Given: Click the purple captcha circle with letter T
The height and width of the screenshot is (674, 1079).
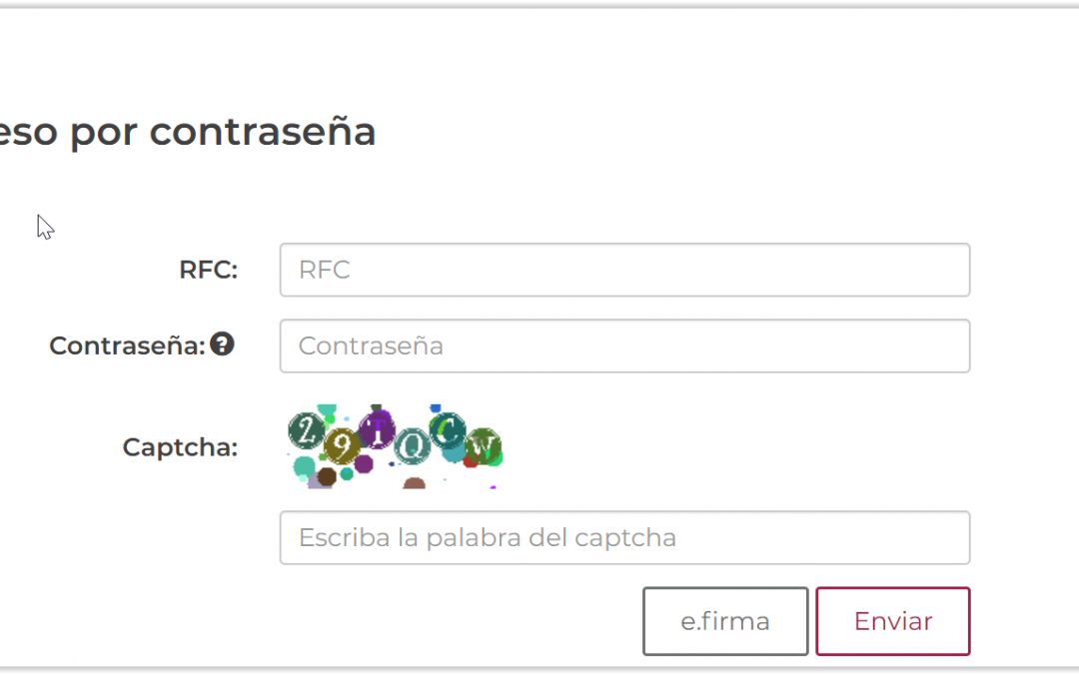Looking at the screenshot, I should [377, 429].
